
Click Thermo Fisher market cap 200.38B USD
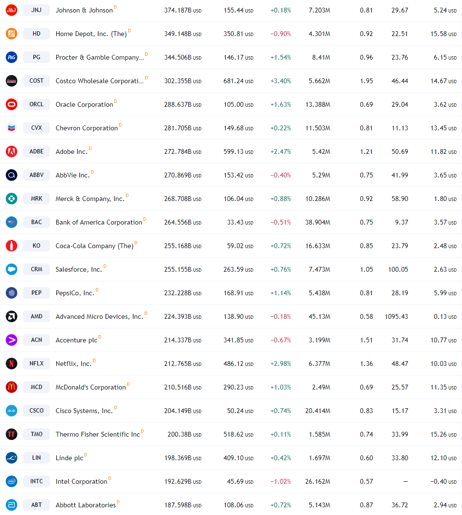184,434
